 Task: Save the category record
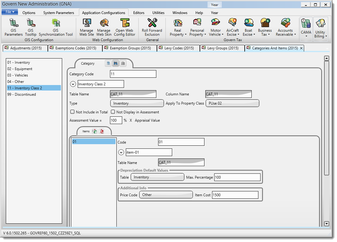[x=115, y=63]
